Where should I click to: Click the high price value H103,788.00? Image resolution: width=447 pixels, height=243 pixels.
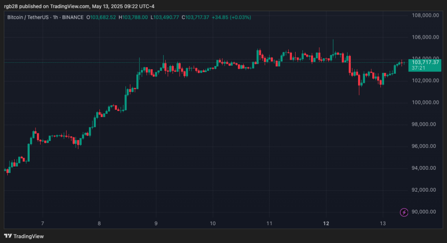pyautogui.click(x=133, y=17)
